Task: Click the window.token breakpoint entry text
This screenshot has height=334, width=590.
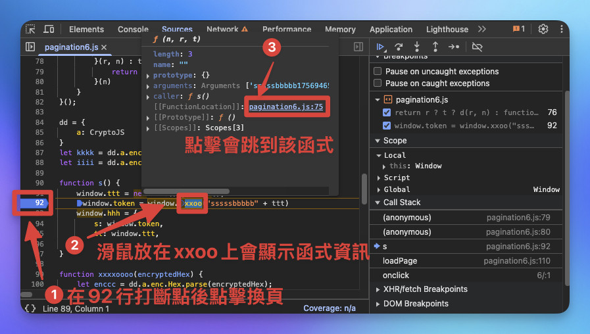Action: (464, 126)
